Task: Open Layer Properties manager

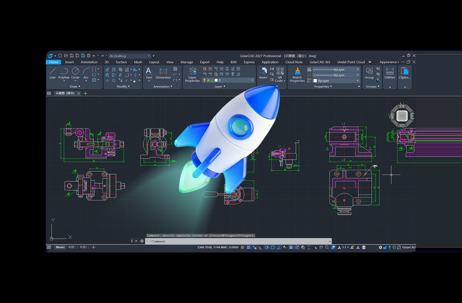Action: [192, 75]
